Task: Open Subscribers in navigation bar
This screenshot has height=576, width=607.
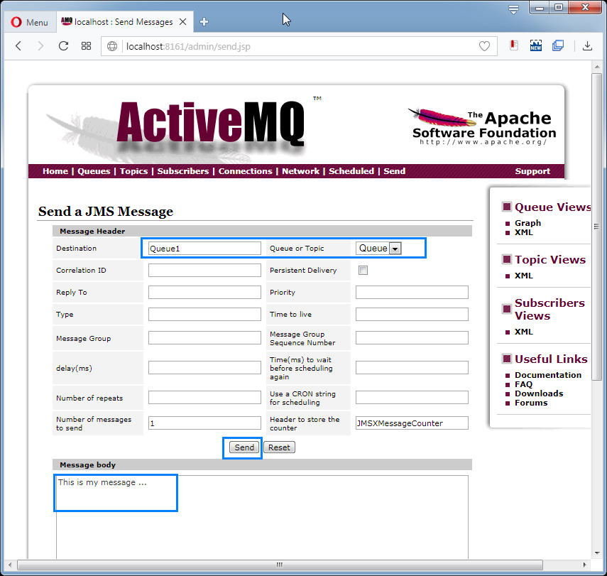Action: 183,171
